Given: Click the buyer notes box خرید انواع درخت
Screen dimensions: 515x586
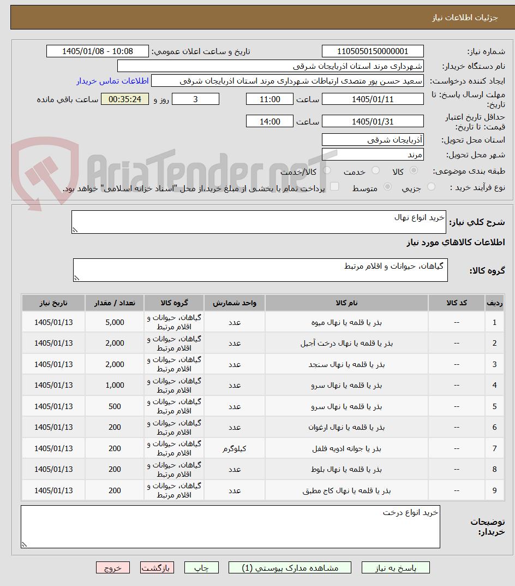Looking at the screenshot, I should pos(230,527).
